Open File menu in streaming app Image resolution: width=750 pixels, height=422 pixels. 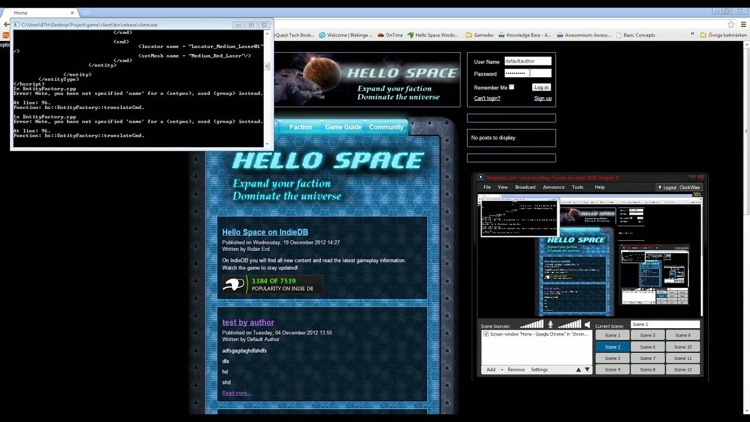click(487, 187)
